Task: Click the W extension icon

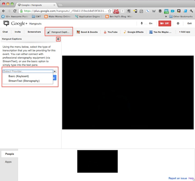Action: tap(154, 11)
